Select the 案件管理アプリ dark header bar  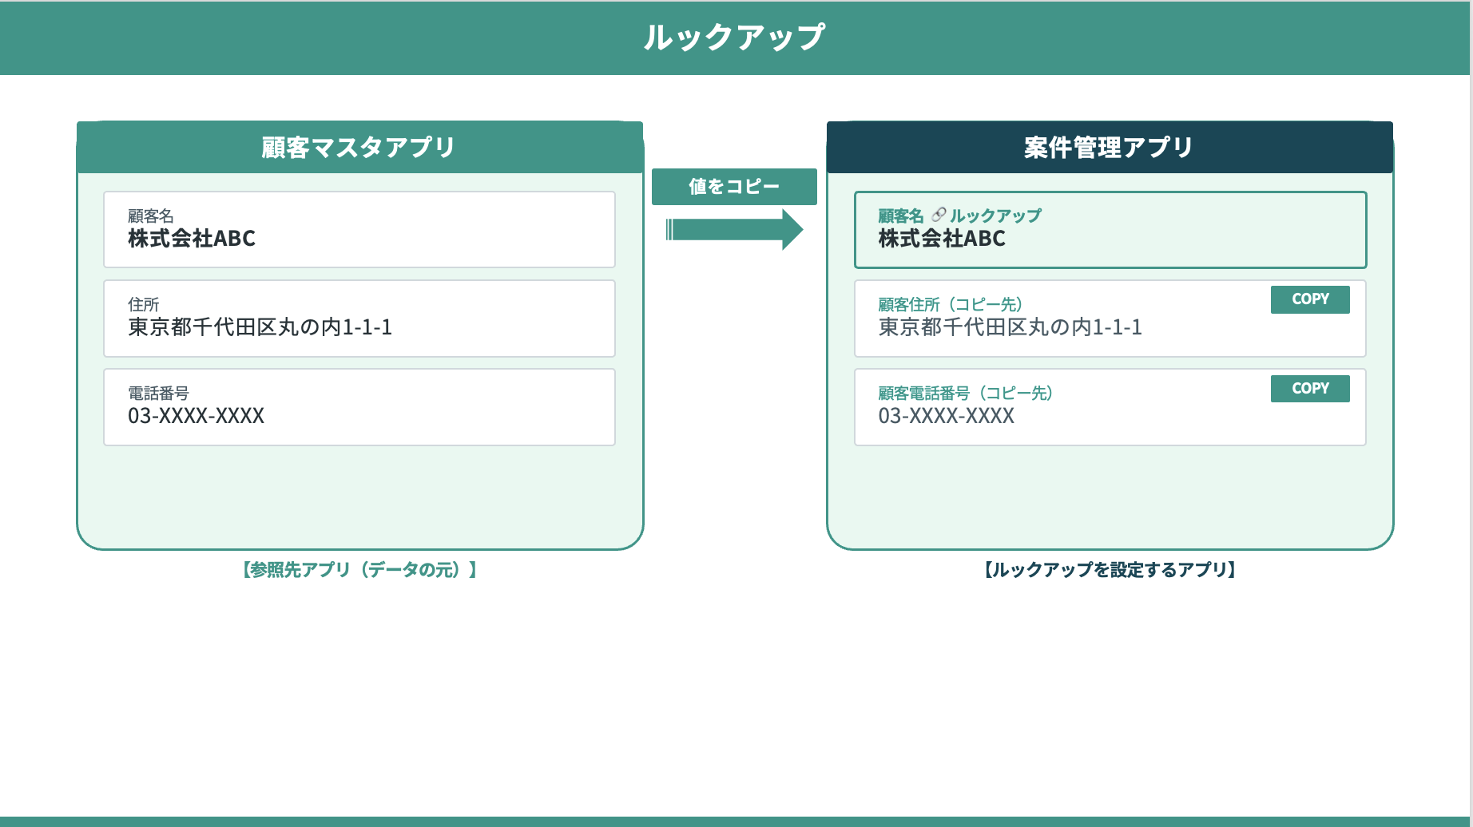(x=1109, y=147)
